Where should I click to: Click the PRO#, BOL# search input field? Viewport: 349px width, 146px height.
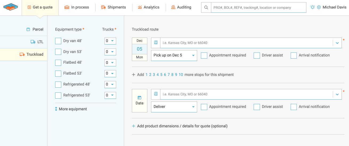point(258,7)
